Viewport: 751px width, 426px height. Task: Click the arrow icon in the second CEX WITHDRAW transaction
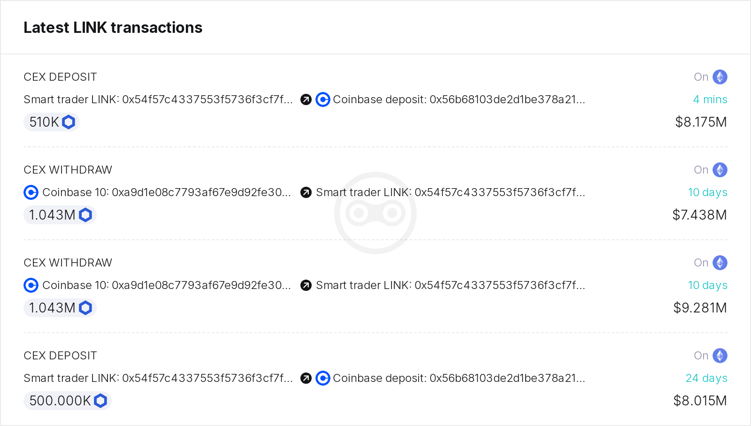305,285
